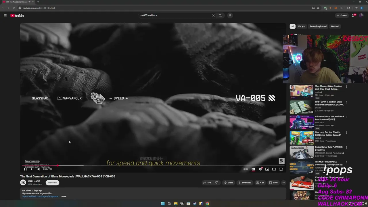Toggle closed captions CC

pos(253,169)
